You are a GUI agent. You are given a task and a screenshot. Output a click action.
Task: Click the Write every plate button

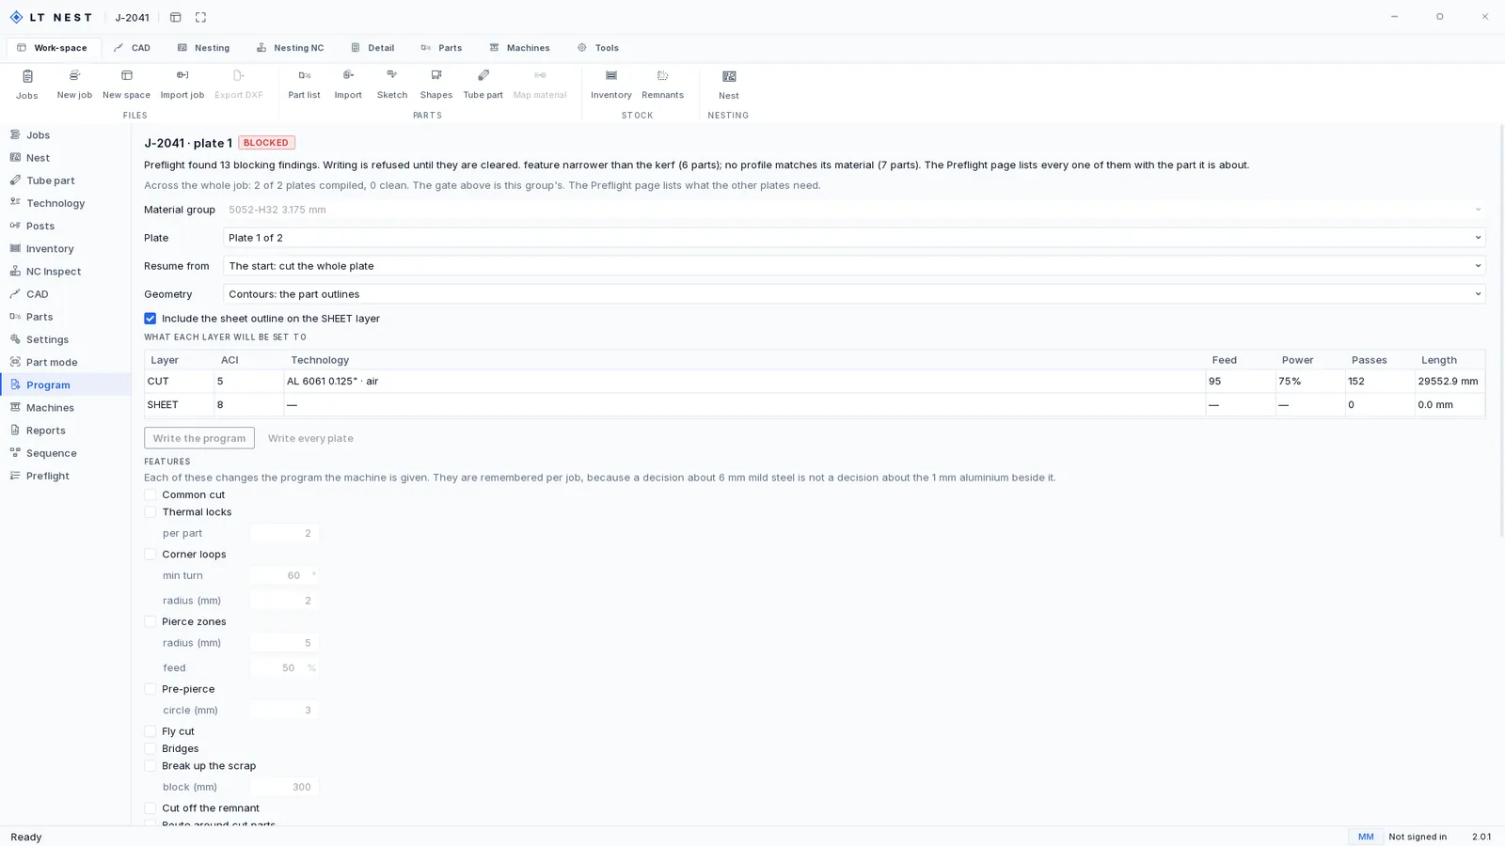(x=310, y=438)
